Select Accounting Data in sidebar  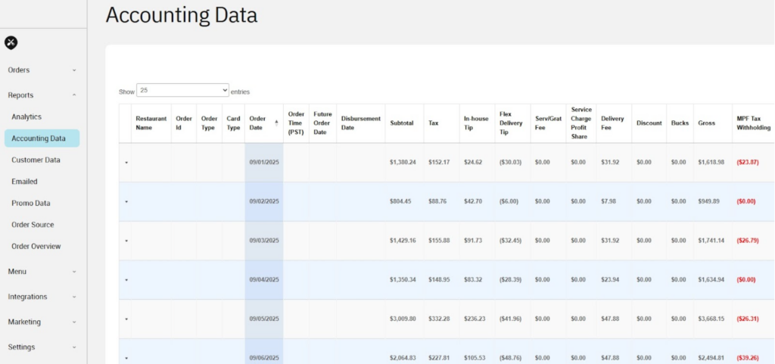[39, 138]
